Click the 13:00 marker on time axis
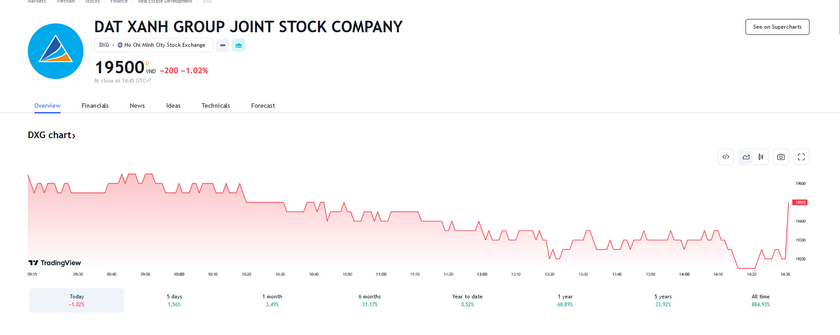 tap(482, 274)
